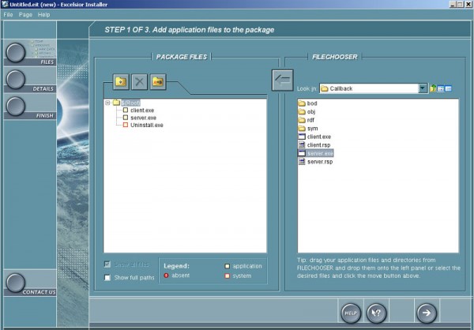Viewport: 474px width, 330px height.
Task: Click the up one level folder icon
Action: 433,88
